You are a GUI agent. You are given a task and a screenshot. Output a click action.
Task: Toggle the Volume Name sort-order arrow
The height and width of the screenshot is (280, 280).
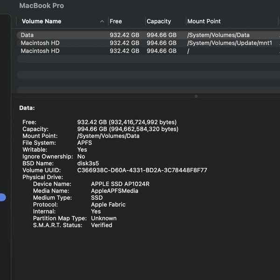pos(102,21)
